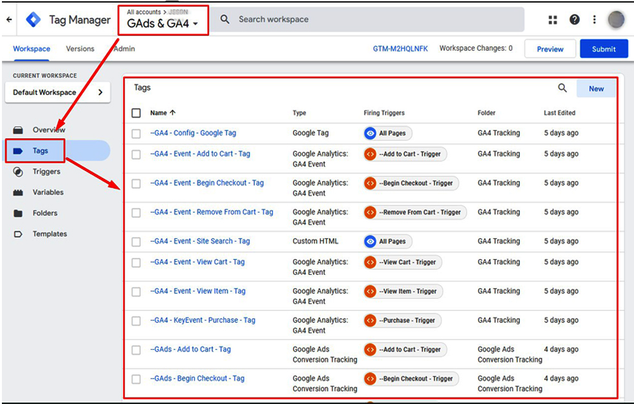The height and width of the screenshot is (404, 634).
Task: Click the Overview briefcase icon
Action: (x=18, y=130)
